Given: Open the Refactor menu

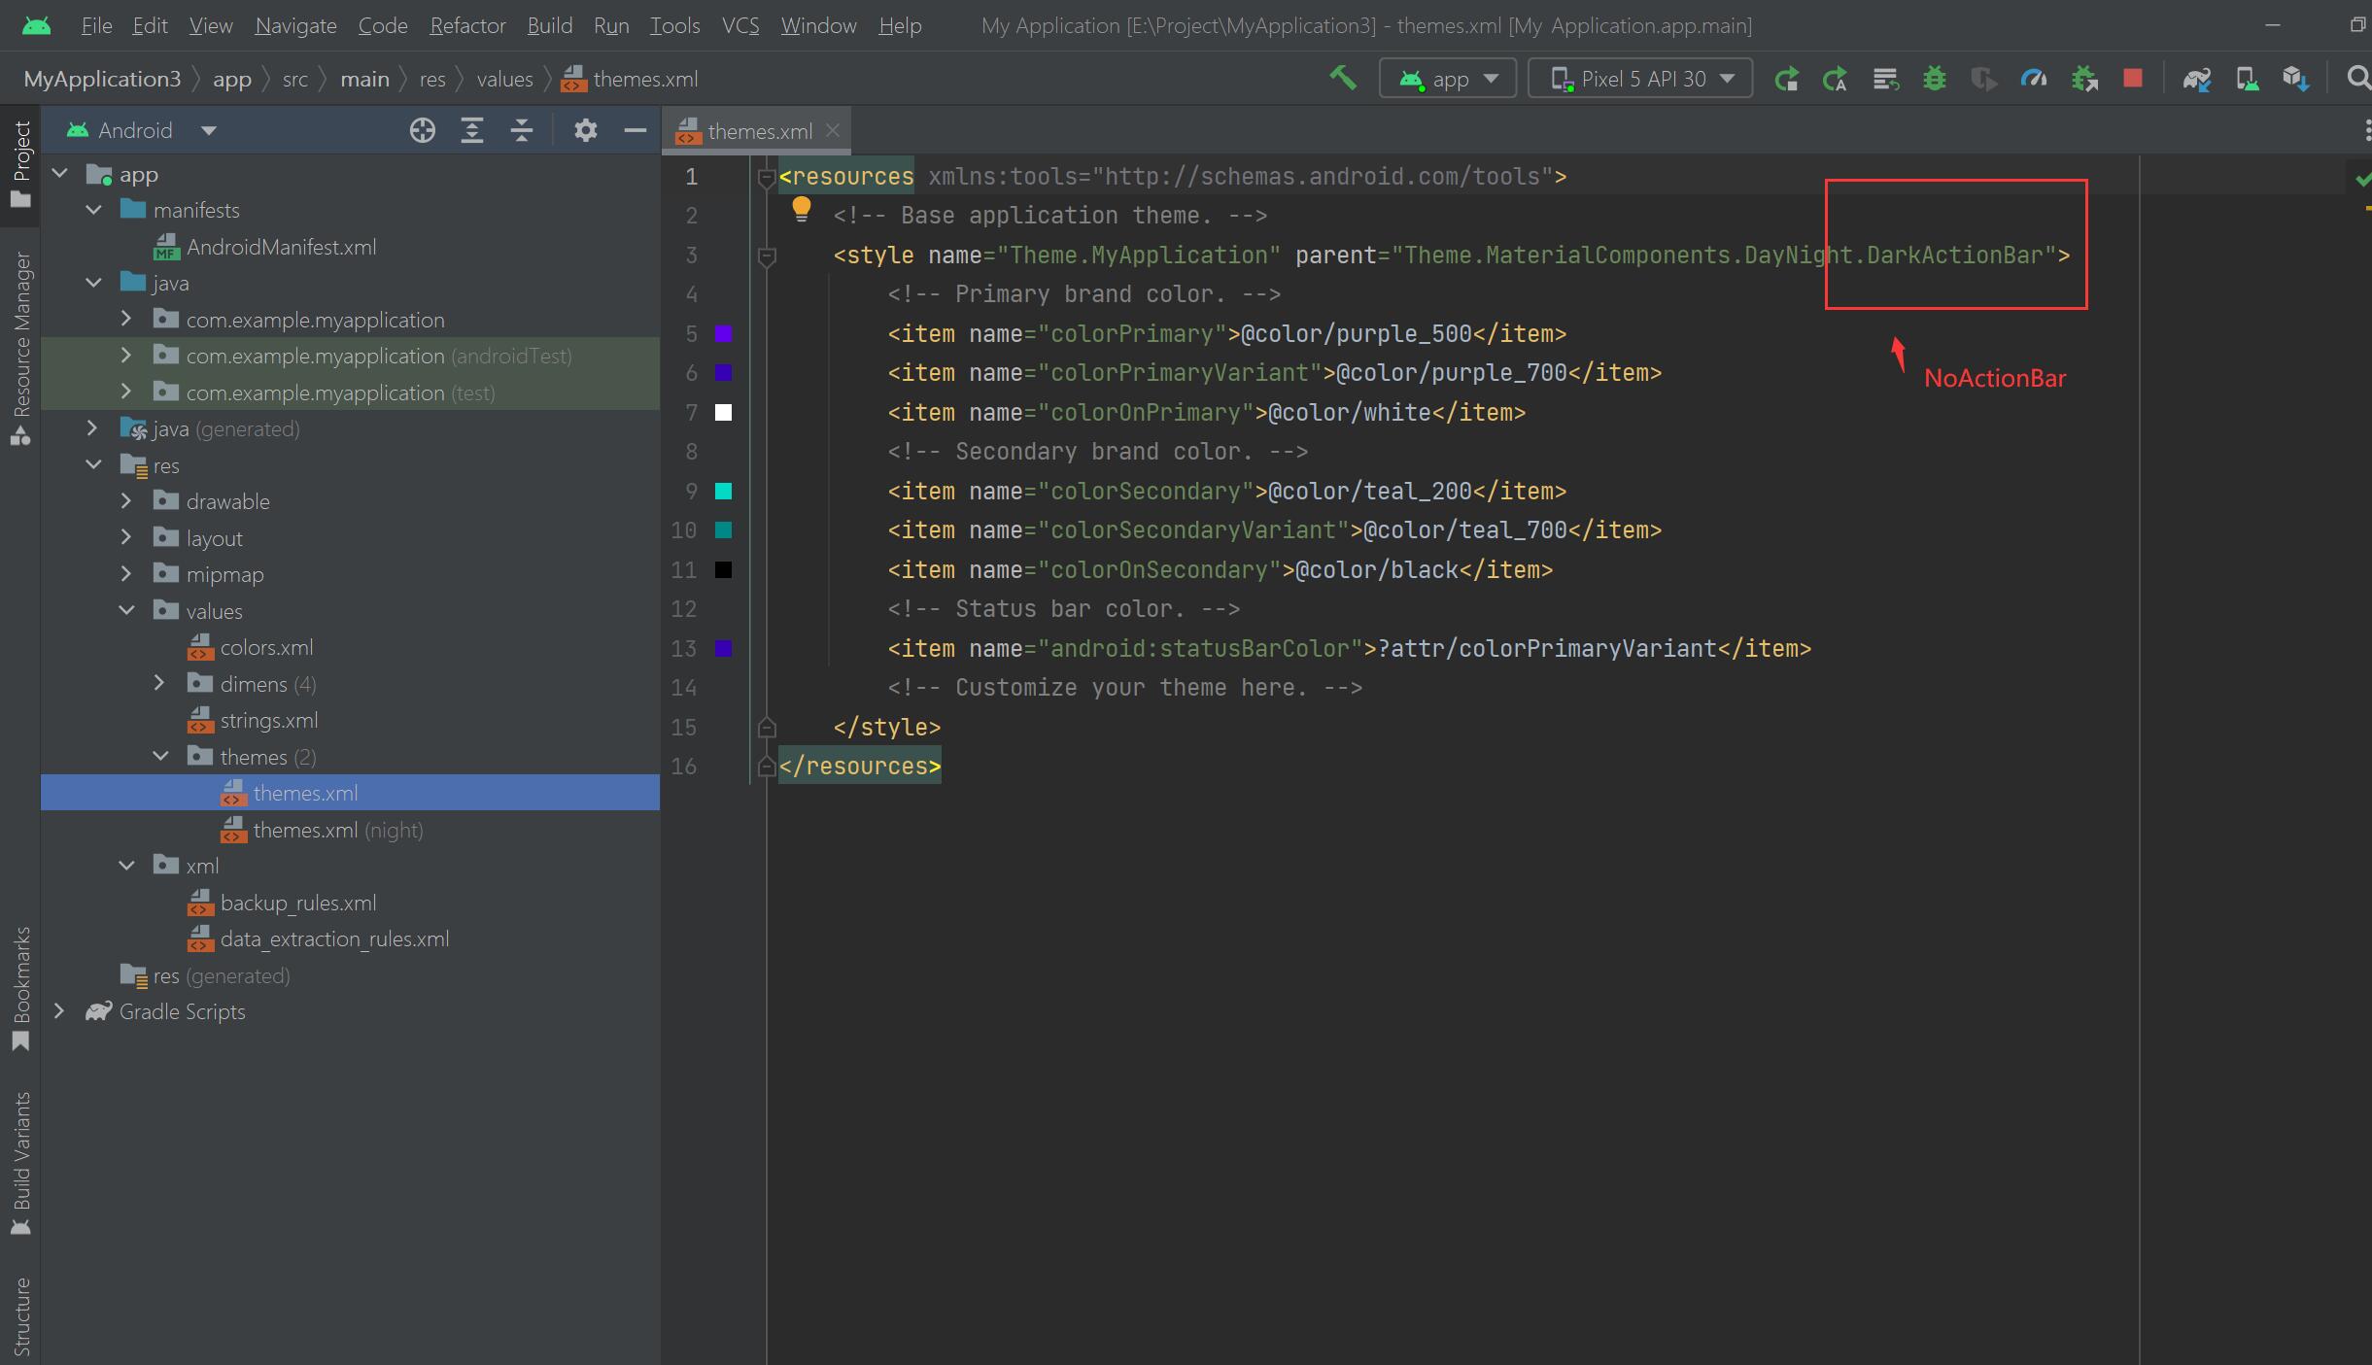Looking at the screenshot, I should pos(467,25).
